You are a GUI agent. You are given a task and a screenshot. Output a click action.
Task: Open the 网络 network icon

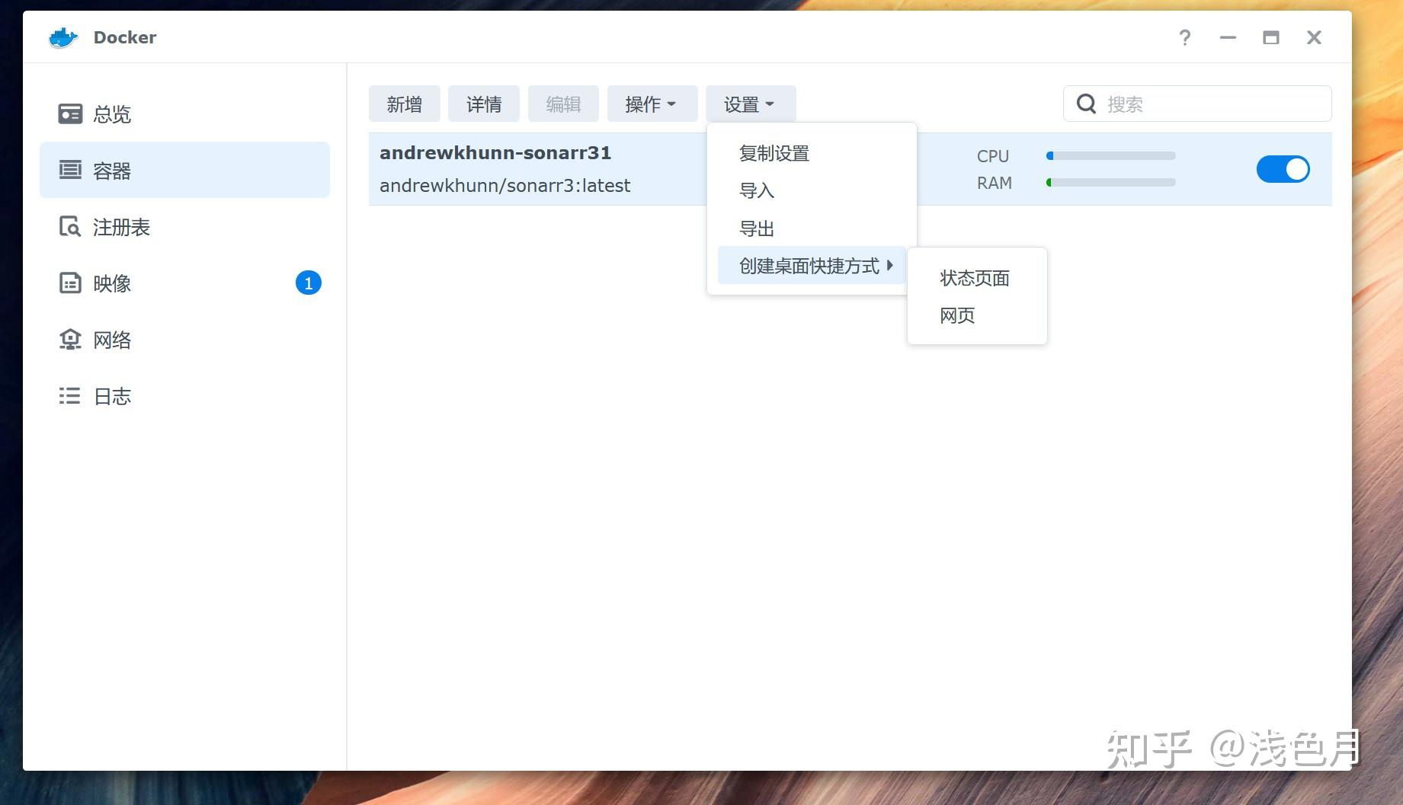(70, 339)
